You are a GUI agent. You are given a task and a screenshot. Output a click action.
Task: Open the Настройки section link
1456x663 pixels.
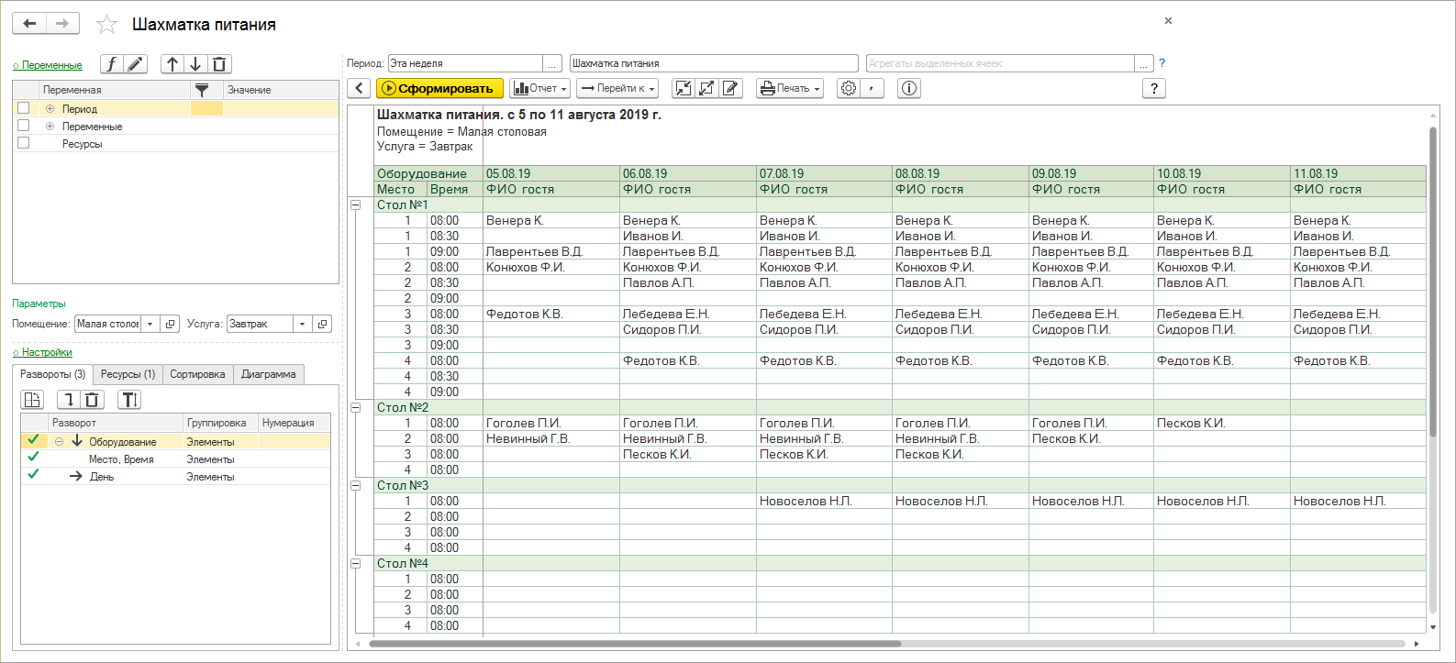point(42,352)
